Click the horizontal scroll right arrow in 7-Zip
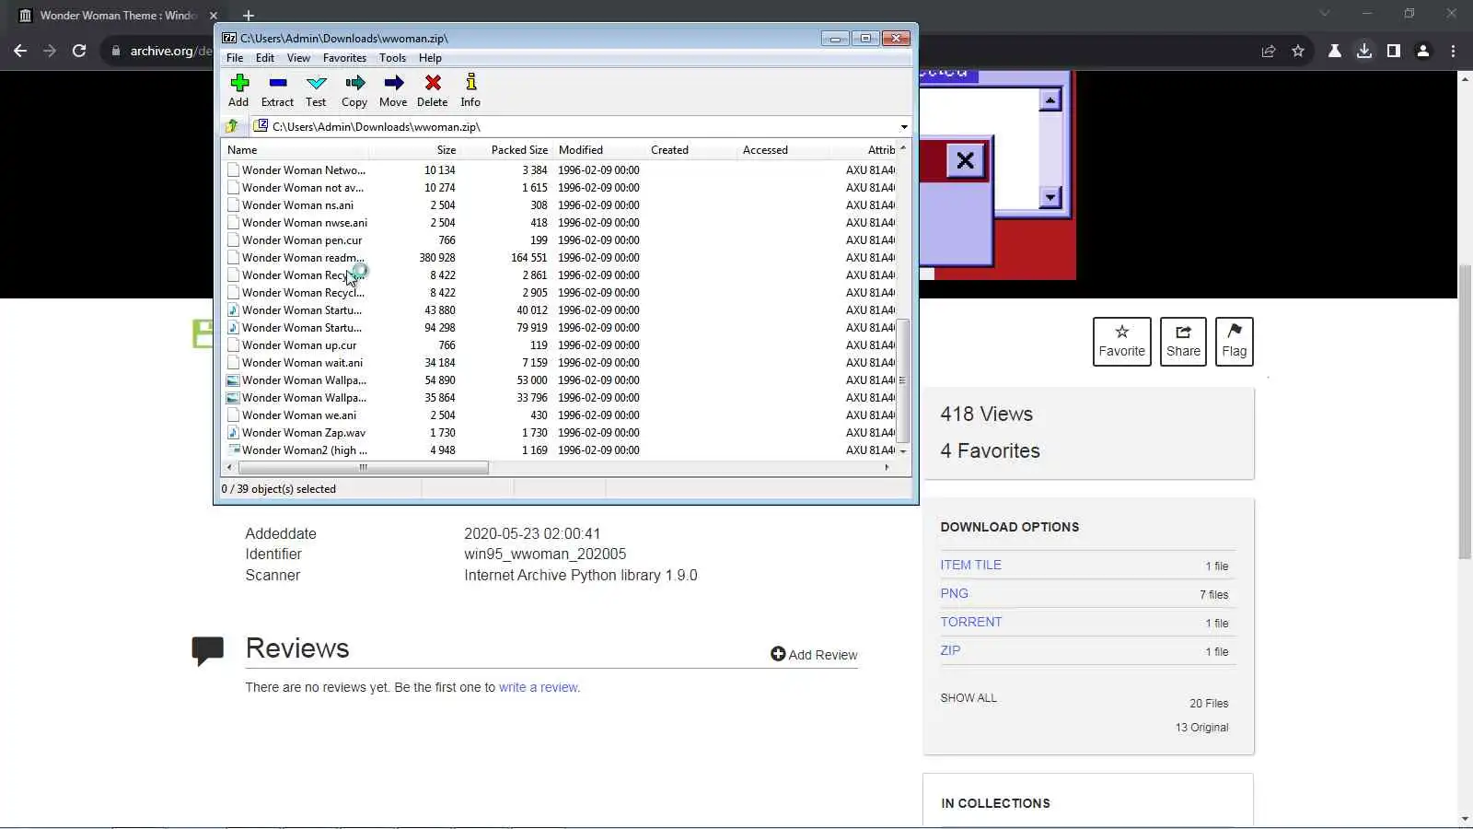 pos(887,468)
